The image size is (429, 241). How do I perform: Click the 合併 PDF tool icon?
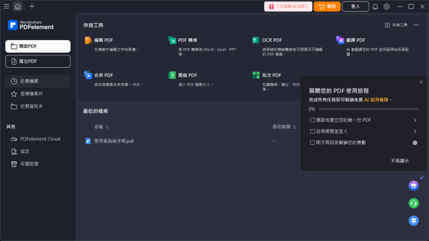(88, 75)
